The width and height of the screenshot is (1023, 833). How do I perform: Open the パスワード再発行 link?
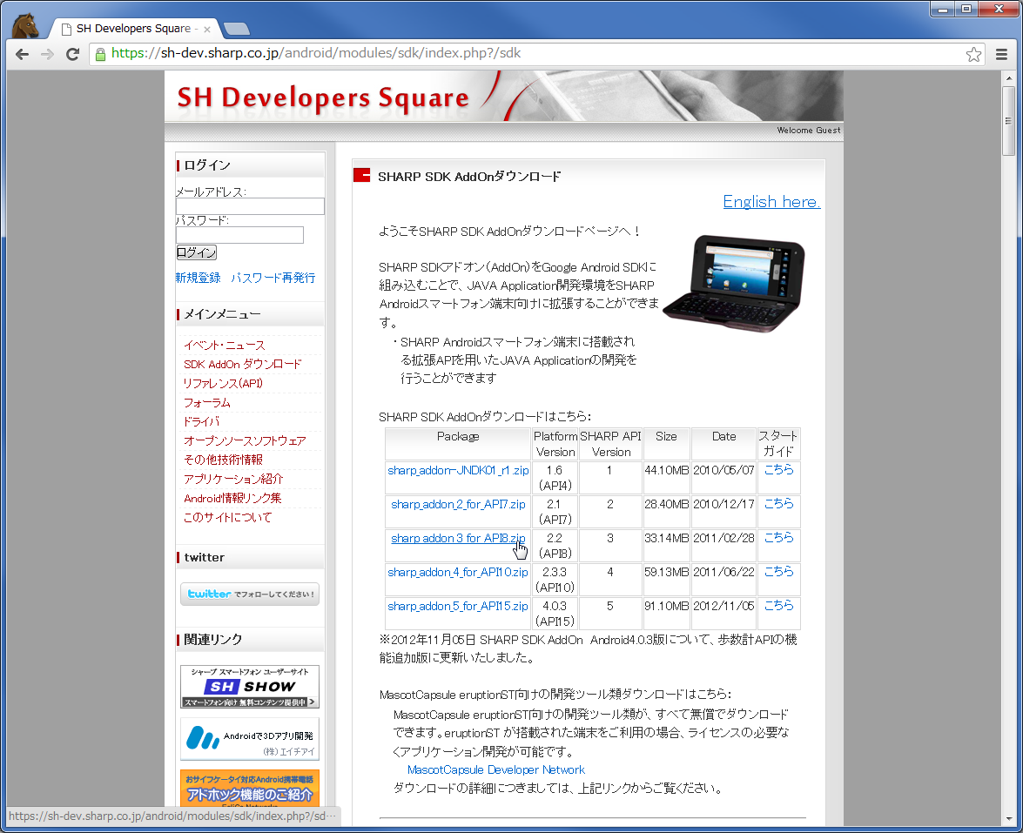coord(273,278)
